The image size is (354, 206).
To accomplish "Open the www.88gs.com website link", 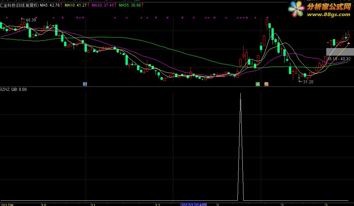I will pos(329,14).
